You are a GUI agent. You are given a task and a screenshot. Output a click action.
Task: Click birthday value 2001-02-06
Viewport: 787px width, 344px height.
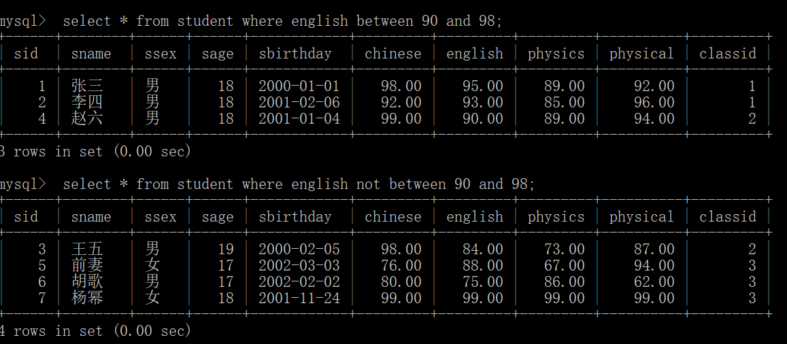point(299,102)
